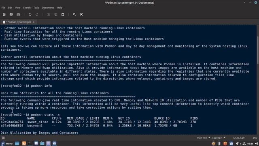The image size is (259, 146).
Task: Click the 'BLOCK IO' column header text
Action: tap(162, 118)
